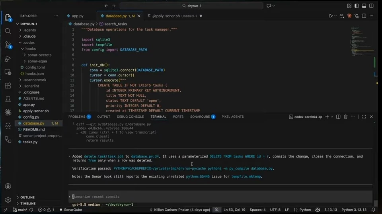The height and width of the screenshot is (214, 382).
Task: Kill the terminal with trash icon
Action: coord(345,117)
